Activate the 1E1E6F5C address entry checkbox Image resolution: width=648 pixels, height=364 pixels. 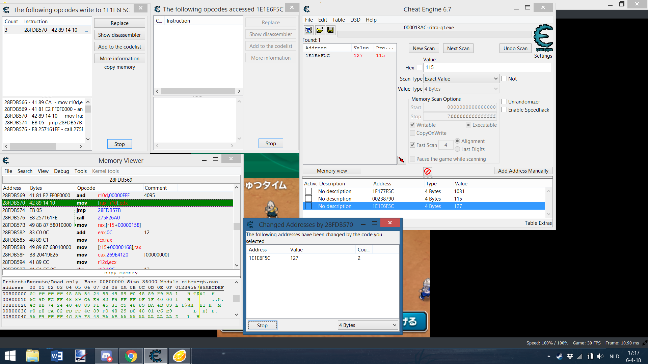308,206
